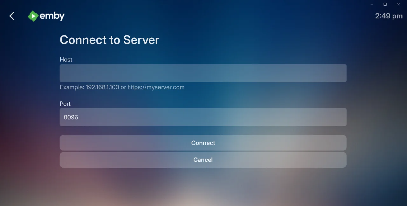
Task: Click the Cancel button
Action: pos(203,160)
